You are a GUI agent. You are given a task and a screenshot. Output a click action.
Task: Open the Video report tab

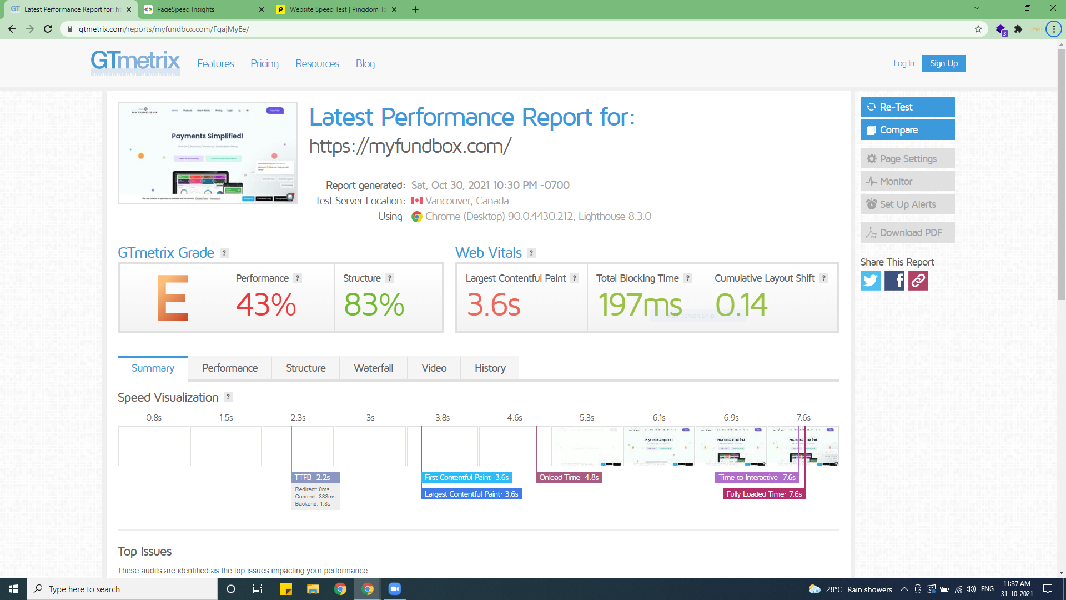pyautogui.click(x=434, y=368)
